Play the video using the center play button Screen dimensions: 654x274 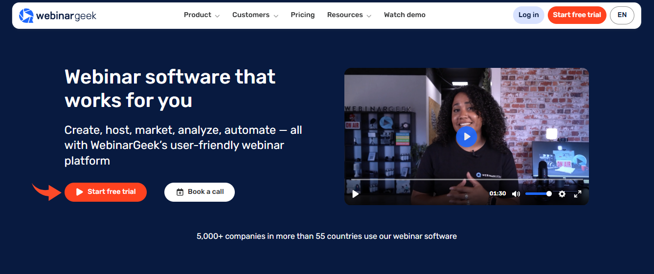coord(466,137)
